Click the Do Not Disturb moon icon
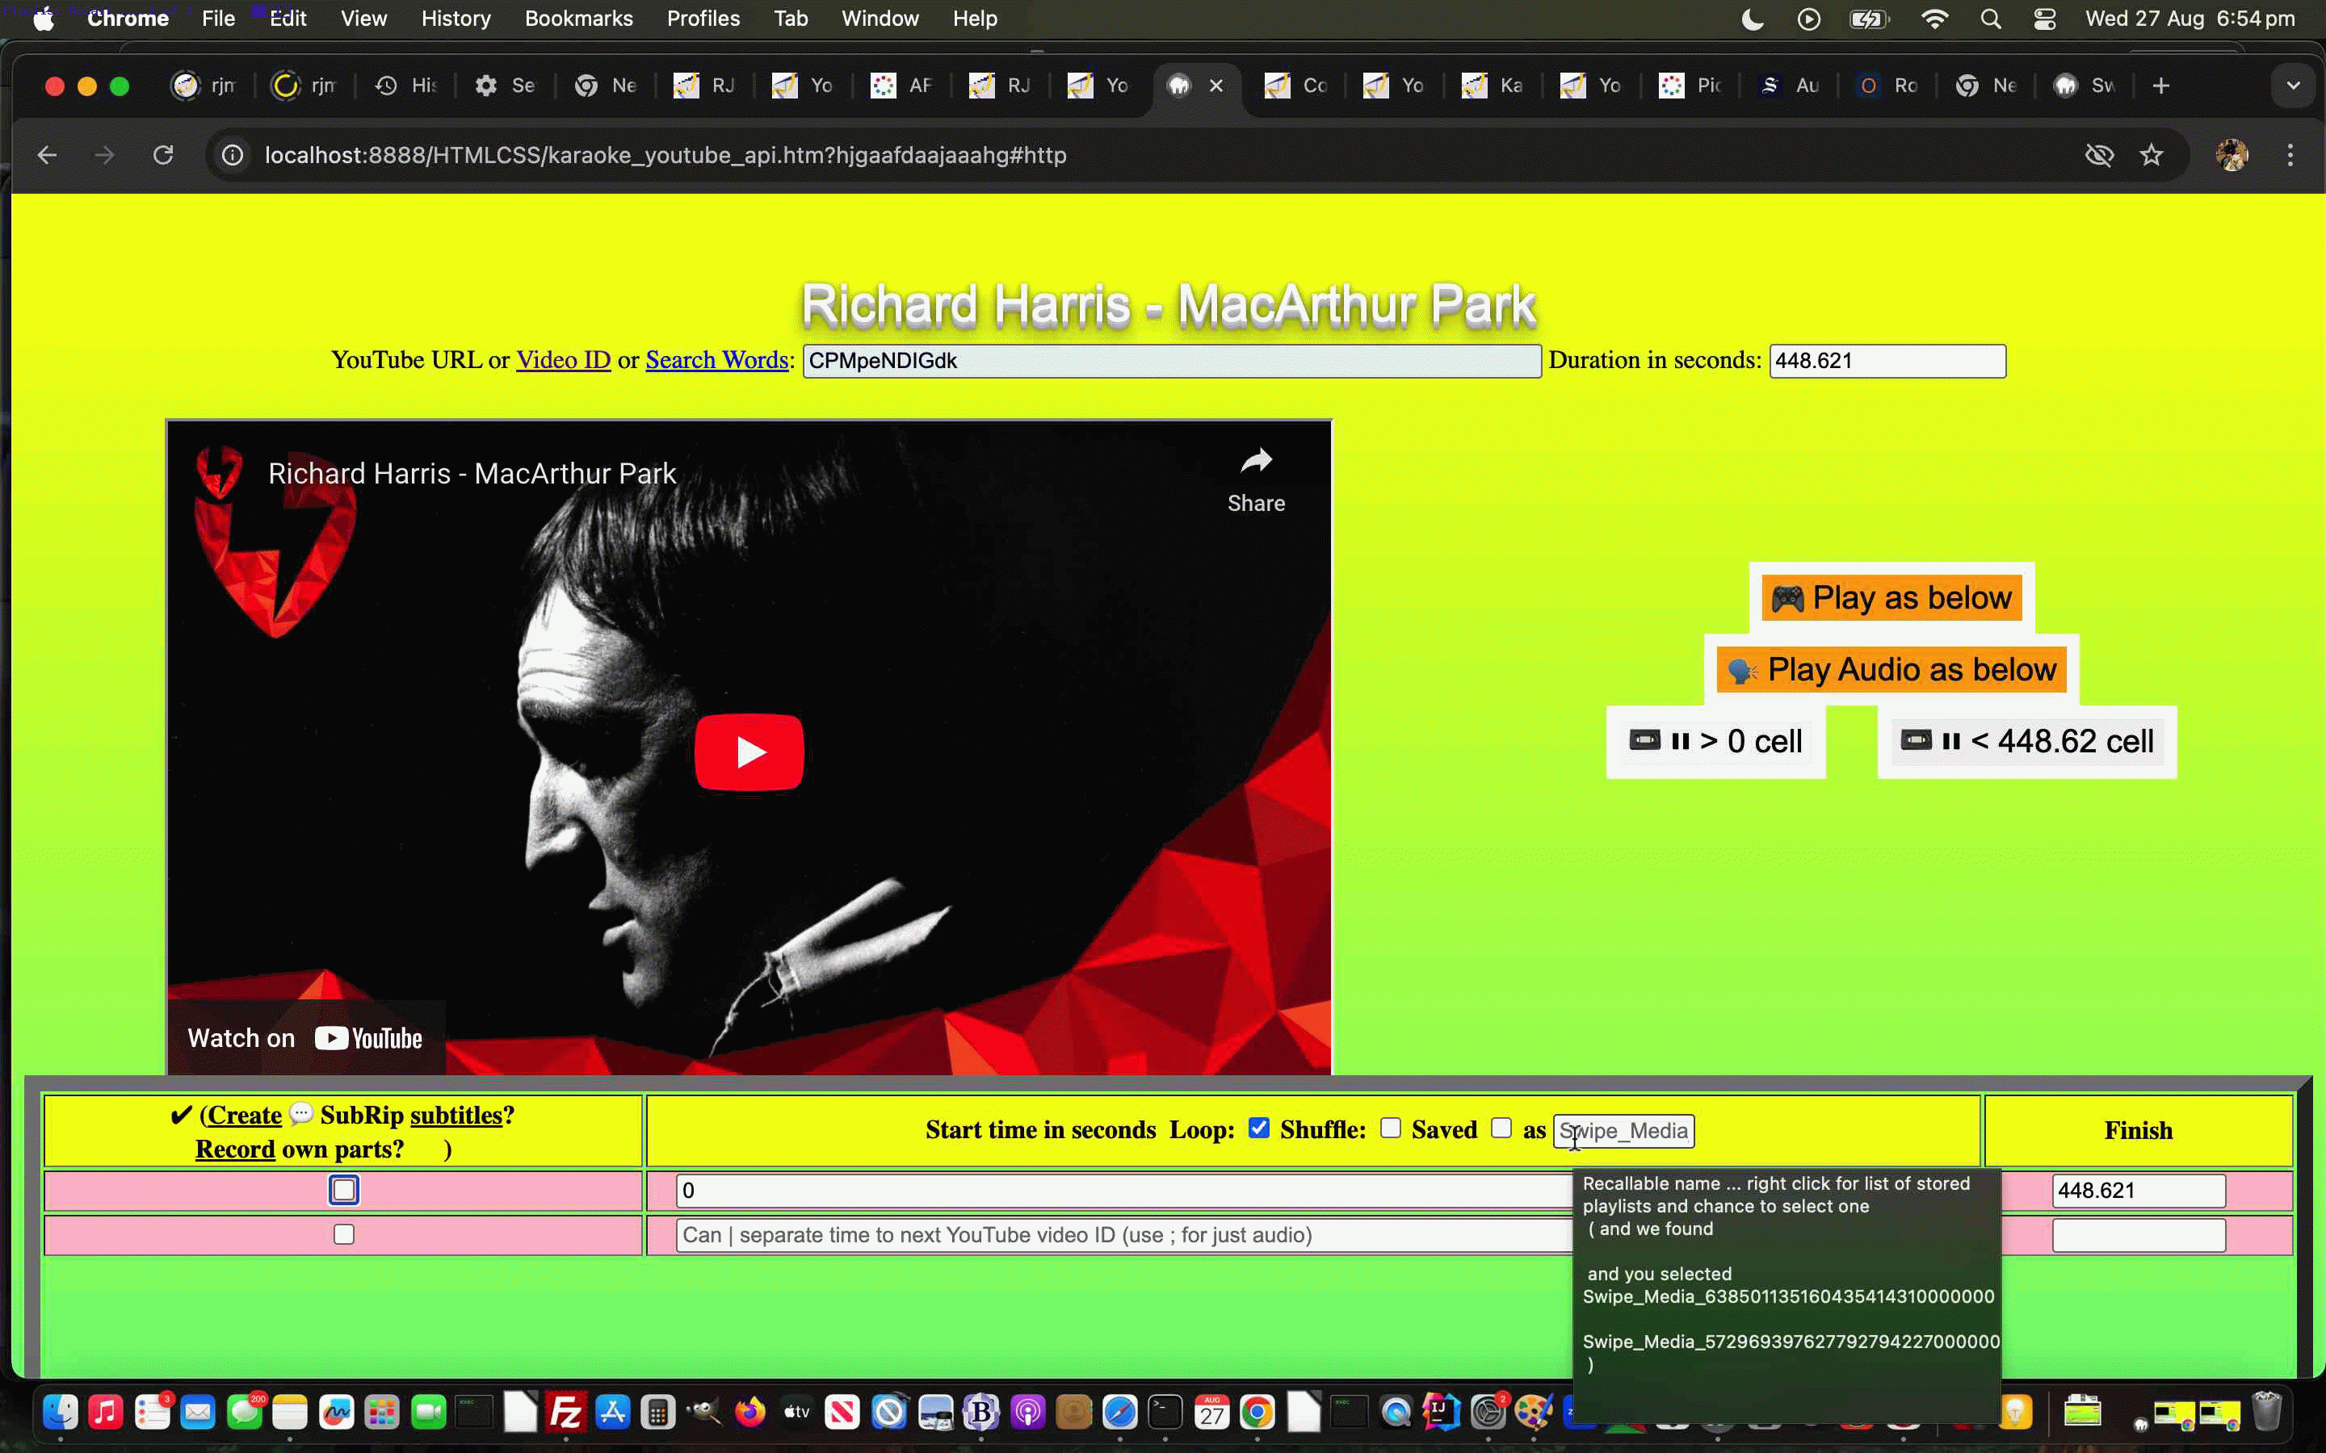The image size is (2326, 1453). [x=1753, y=19]
